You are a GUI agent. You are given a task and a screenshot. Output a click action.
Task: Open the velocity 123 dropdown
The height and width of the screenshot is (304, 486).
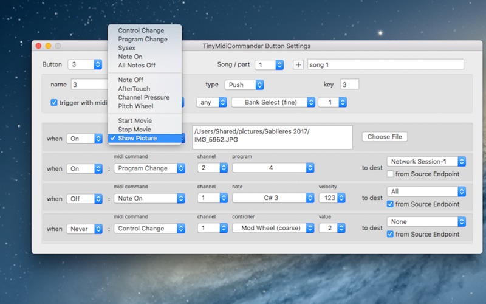pyautogui.click(x=332, y=198)
